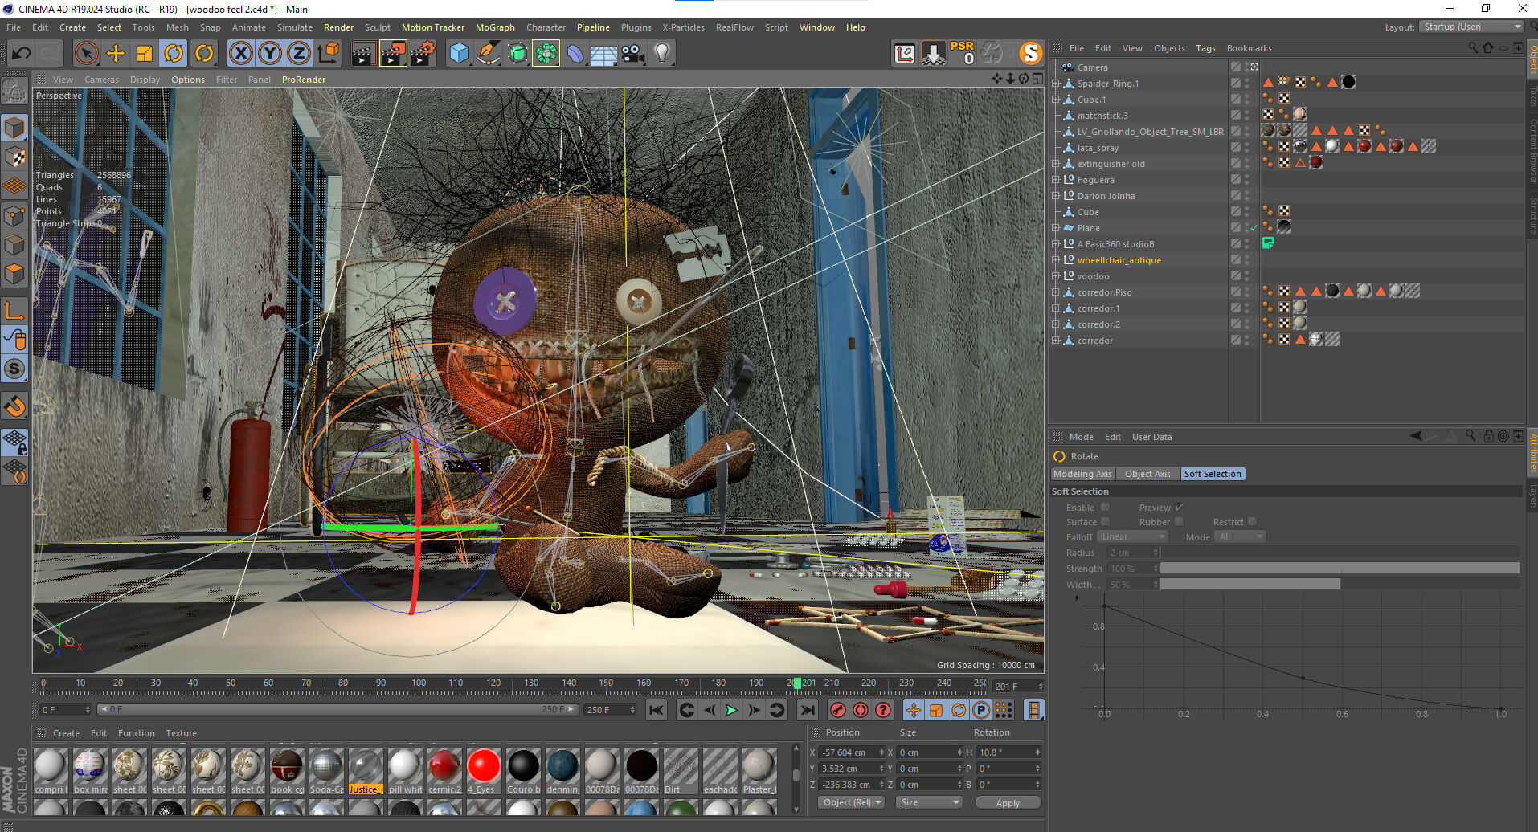The image size is (1538, 832).
Task: Select the Move tool in top toolbar
Action: tap(116, 54)
